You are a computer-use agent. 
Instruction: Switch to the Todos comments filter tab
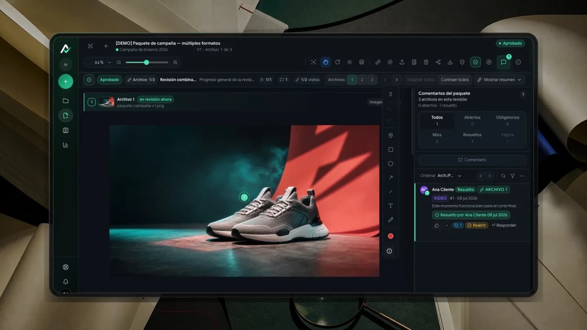pos(437,121)
